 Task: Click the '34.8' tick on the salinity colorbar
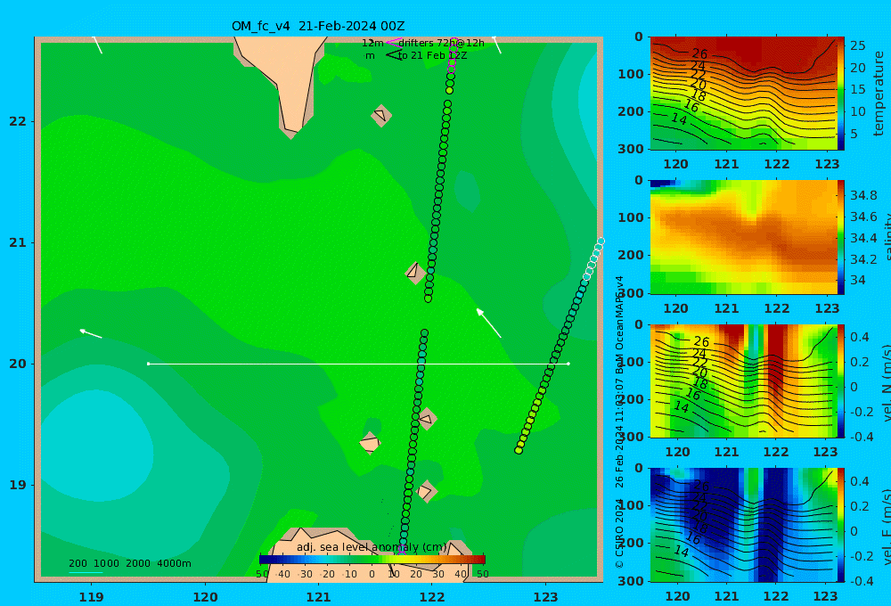coord(863,195)
